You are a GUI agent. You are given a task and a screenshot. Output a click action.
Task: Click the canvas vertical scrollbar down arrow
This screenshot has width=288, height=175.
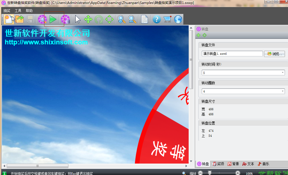[x=191, y=161]
